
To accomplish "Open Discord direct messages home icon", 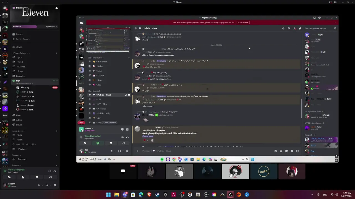I will click(5, 8).
